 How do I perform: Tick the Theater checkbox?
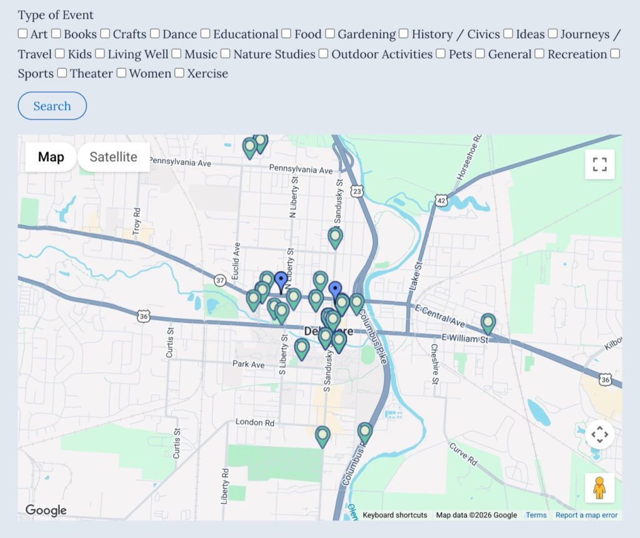point(62,72)
